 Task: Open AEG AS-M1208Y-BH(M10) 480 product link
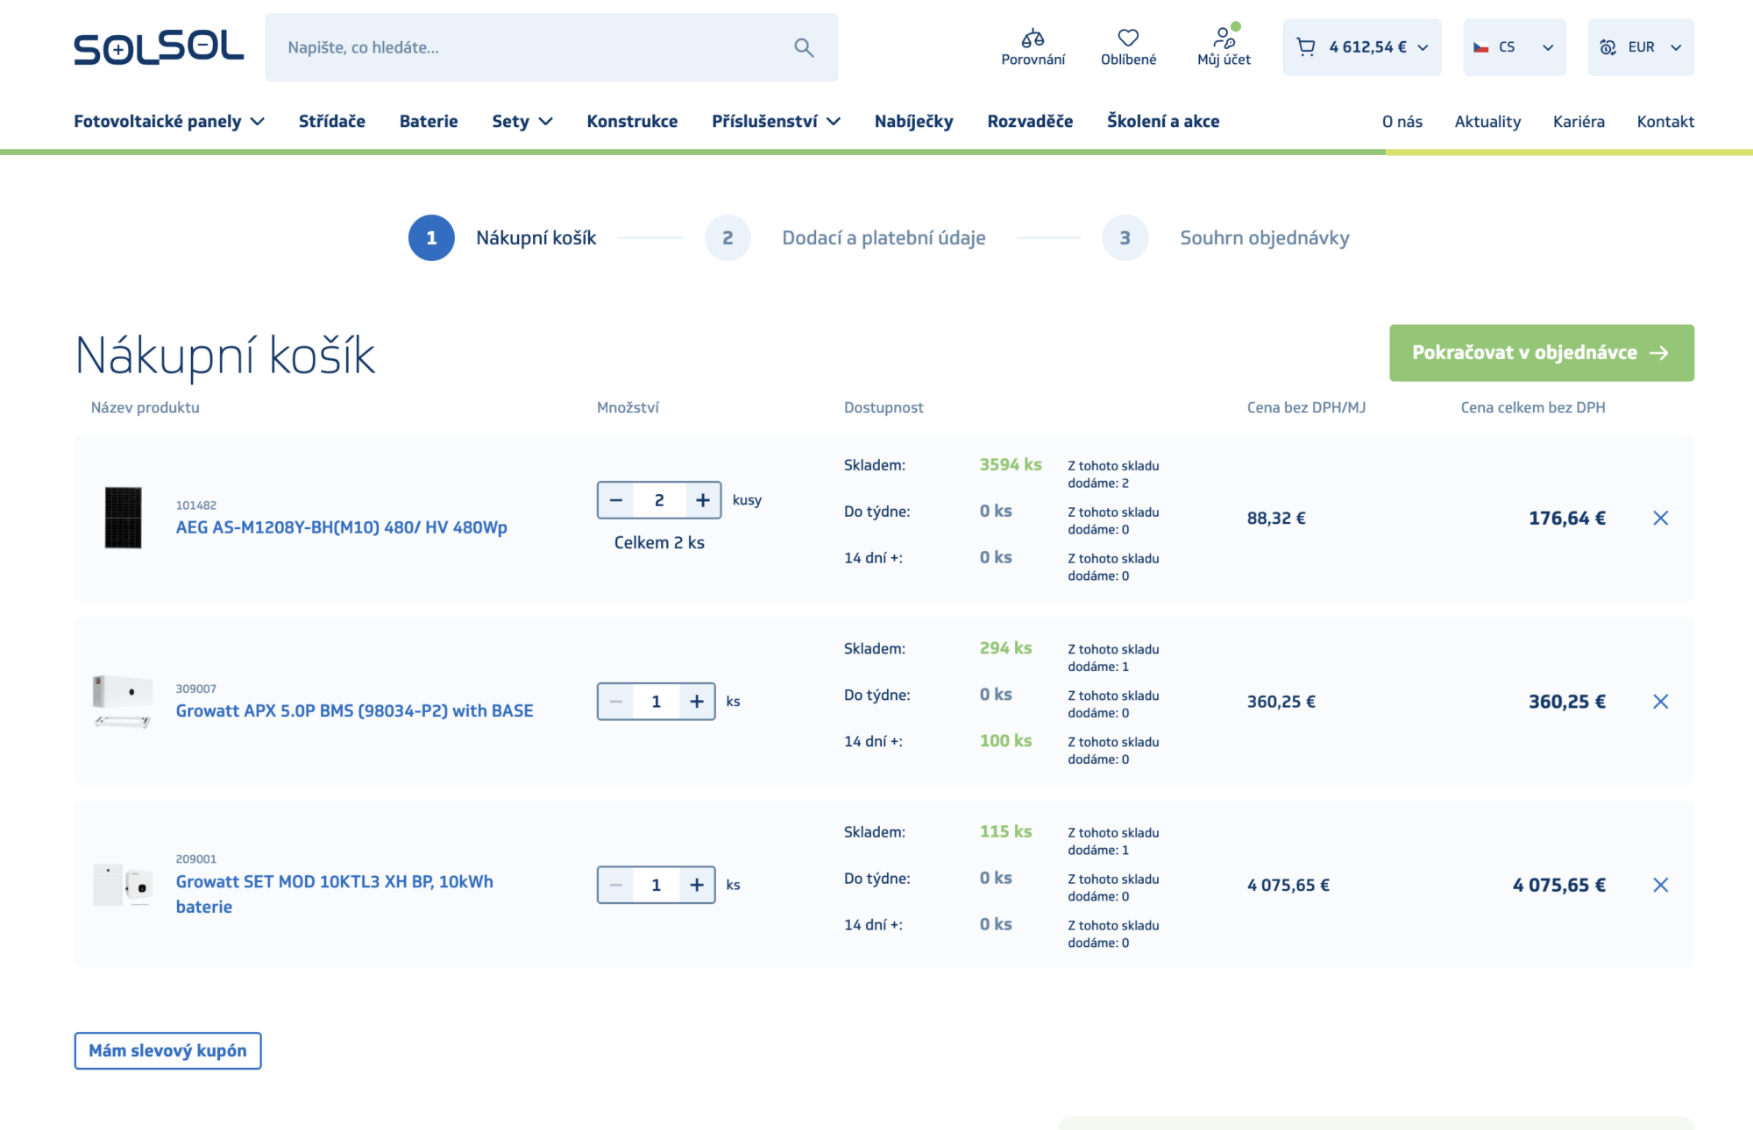coord(342,527)
